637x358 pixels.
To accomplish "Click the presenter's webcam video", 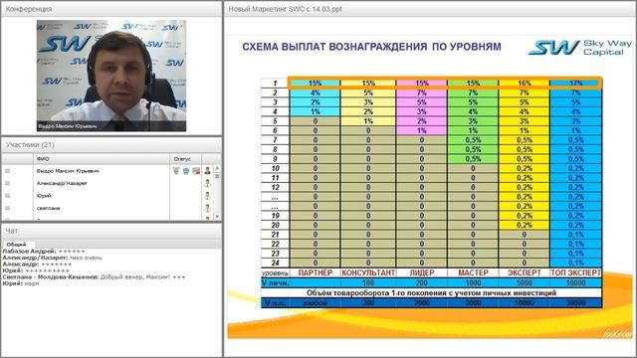I will click(x=111, y=76).
